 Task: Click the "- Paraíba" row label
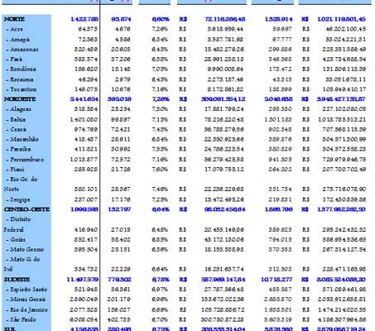(18, 149)
